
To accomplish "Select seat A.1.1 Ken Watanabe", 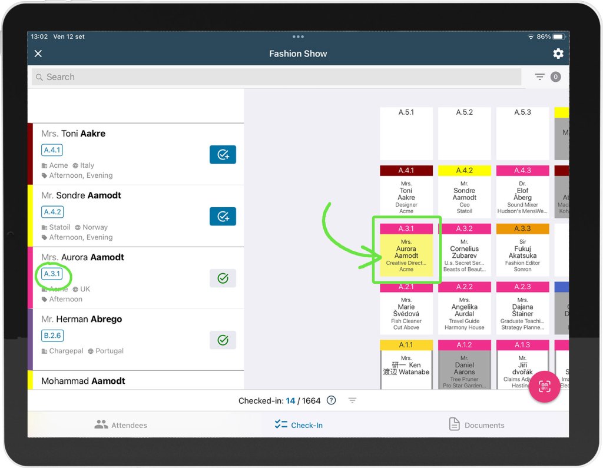I will point(406,364).
